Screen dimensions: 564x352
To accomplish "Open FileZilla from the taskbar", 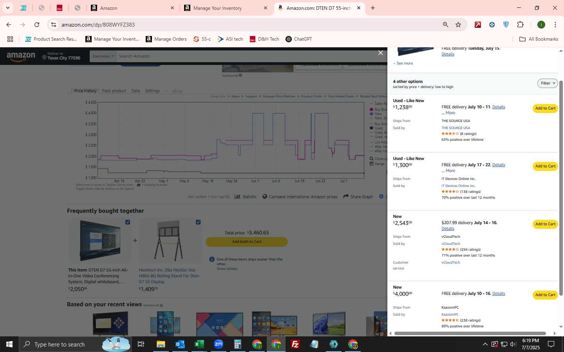I will click(295, 344).
